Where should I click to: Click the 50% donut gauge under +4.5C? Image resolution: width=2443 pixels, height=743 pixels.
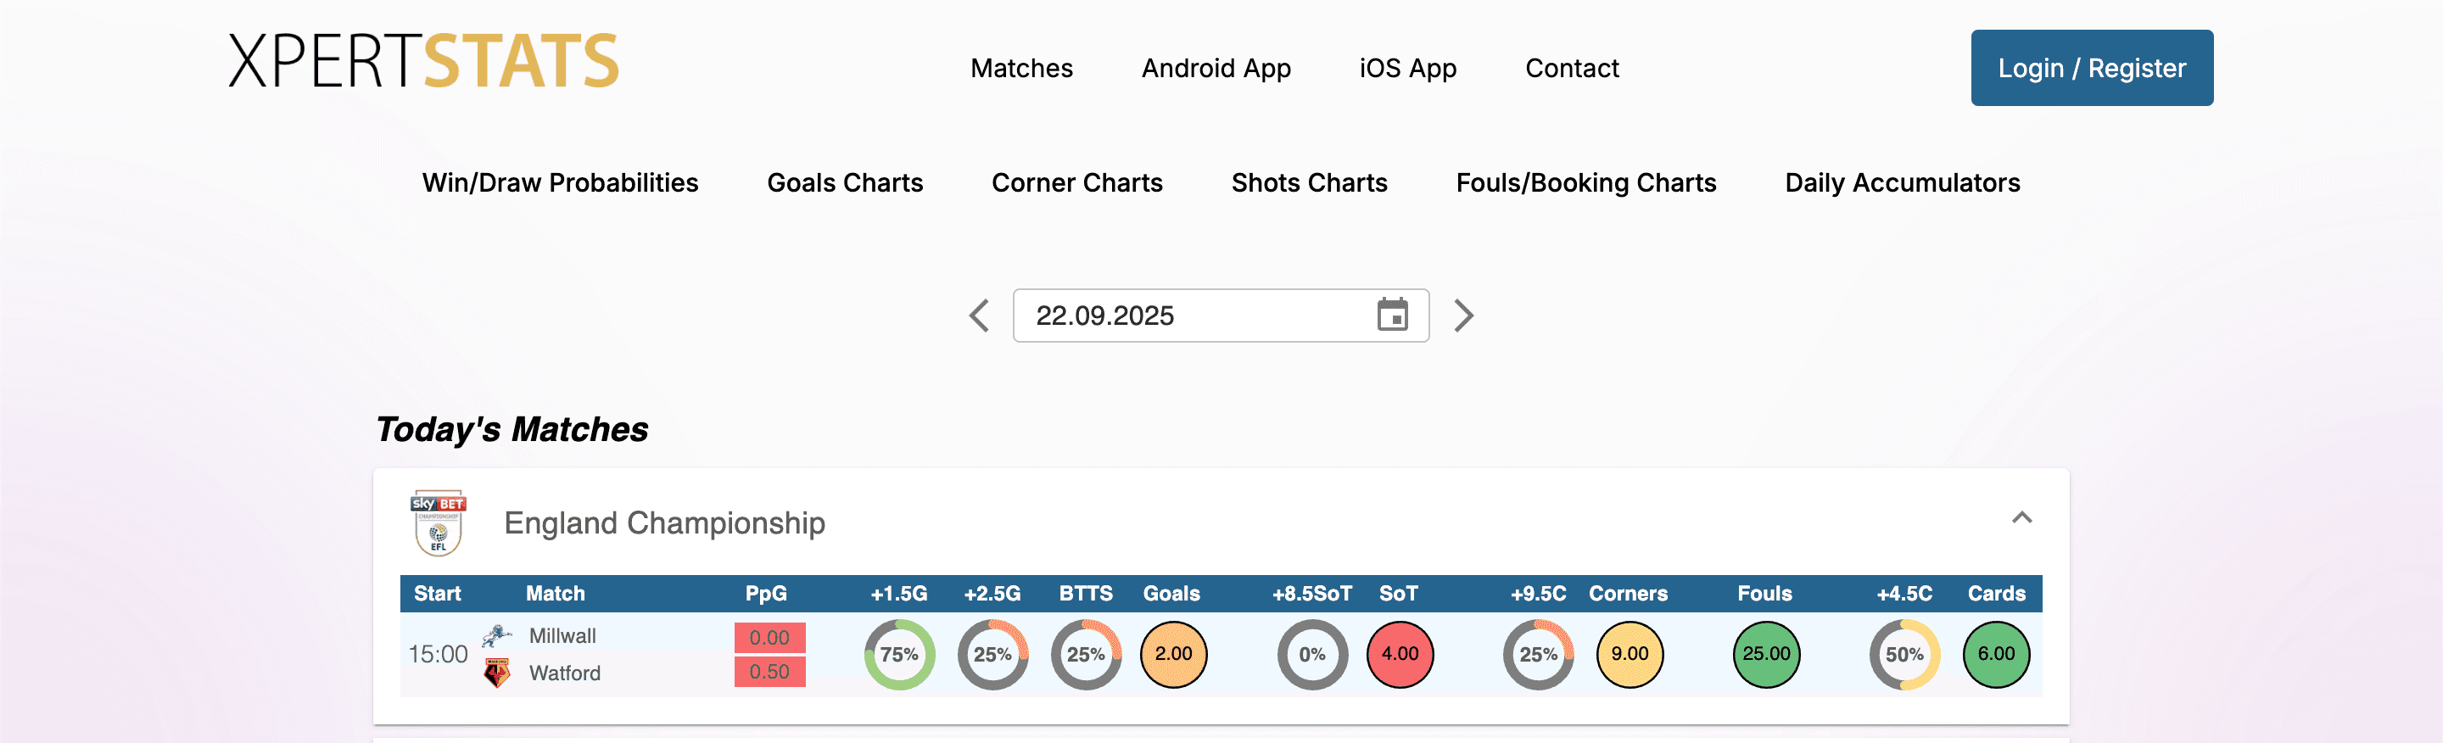point(1904,653)
